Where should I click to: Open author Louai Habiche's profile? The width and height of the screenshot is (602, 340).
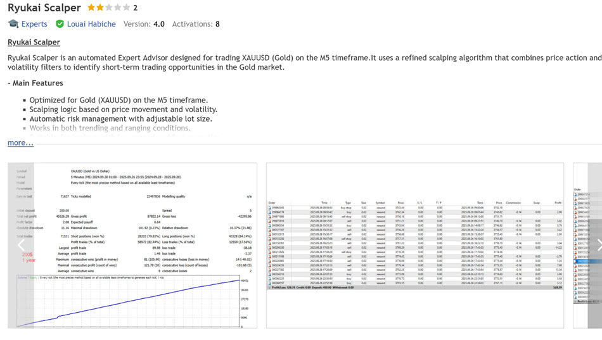(91, 24)
